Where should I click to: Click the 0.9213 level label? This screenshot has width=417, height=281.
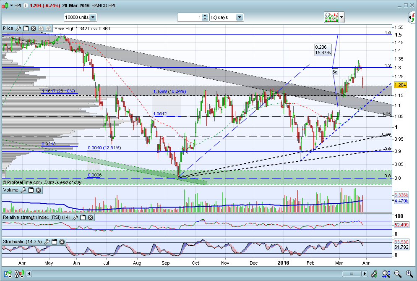coord(49,144)
